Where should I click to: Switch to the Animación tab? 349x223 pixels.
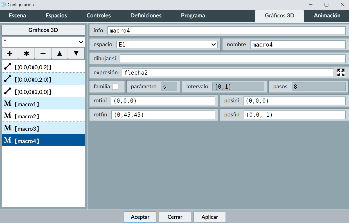click(x=327, y=16)
